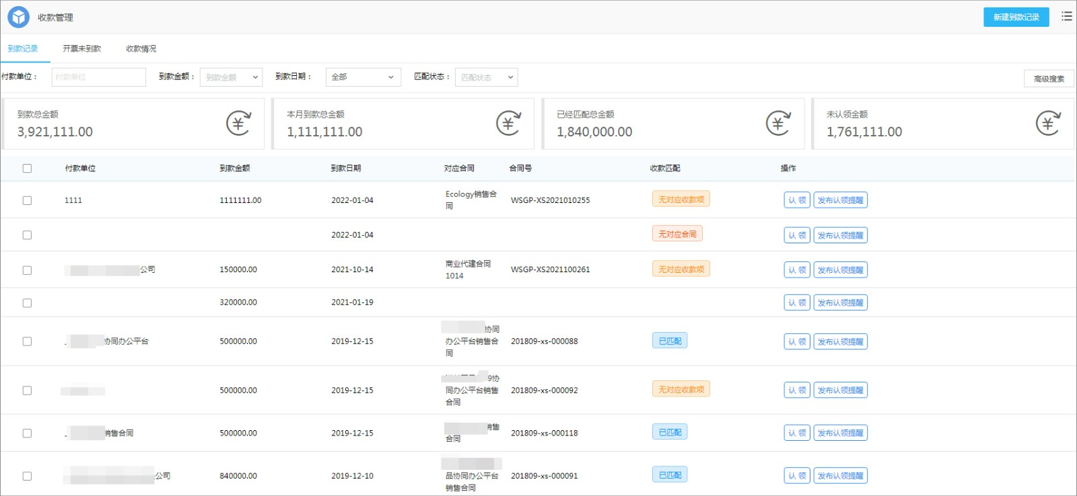Expand the 匹配状态 dropdown filter
1077x496 pixels.
point(487,77)
